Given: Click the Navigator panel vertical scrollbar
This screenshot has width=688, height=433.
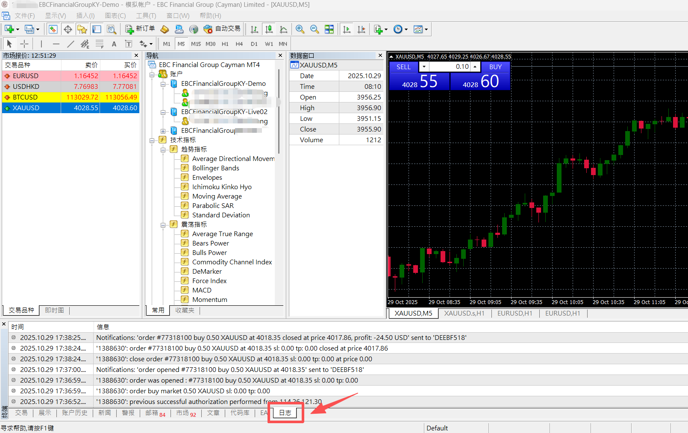Looking at the screenshot, I should [x=279, y=111].
